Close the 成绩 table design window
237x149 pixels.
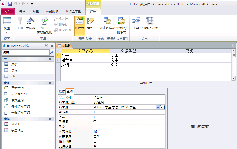pos(233,45)
